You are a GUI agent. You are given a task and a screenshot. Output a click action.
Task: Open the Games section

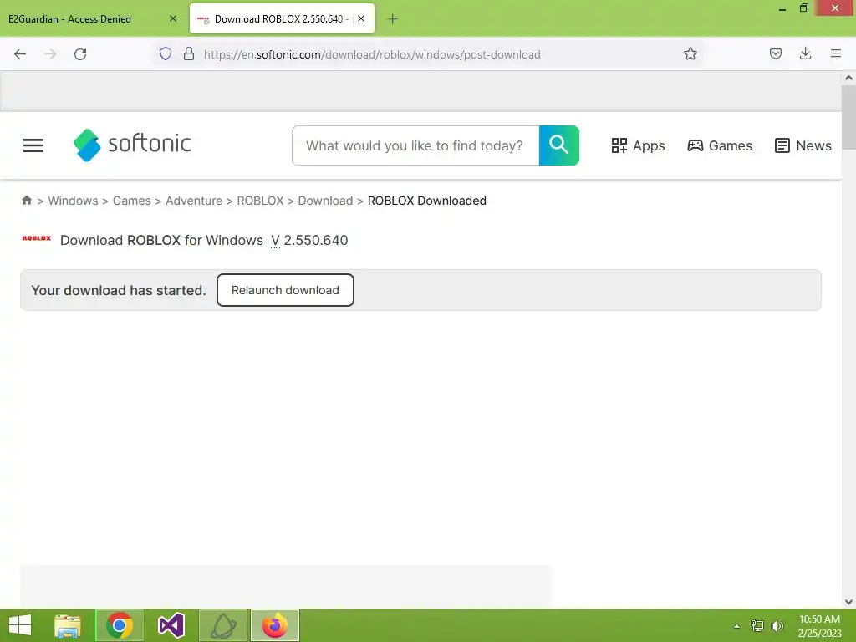(x=720, y=145)
